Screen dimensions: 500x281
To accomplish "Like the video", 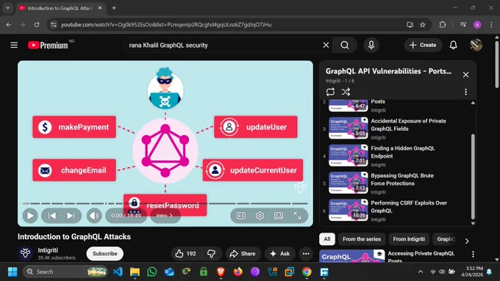I will coord(185,254).
